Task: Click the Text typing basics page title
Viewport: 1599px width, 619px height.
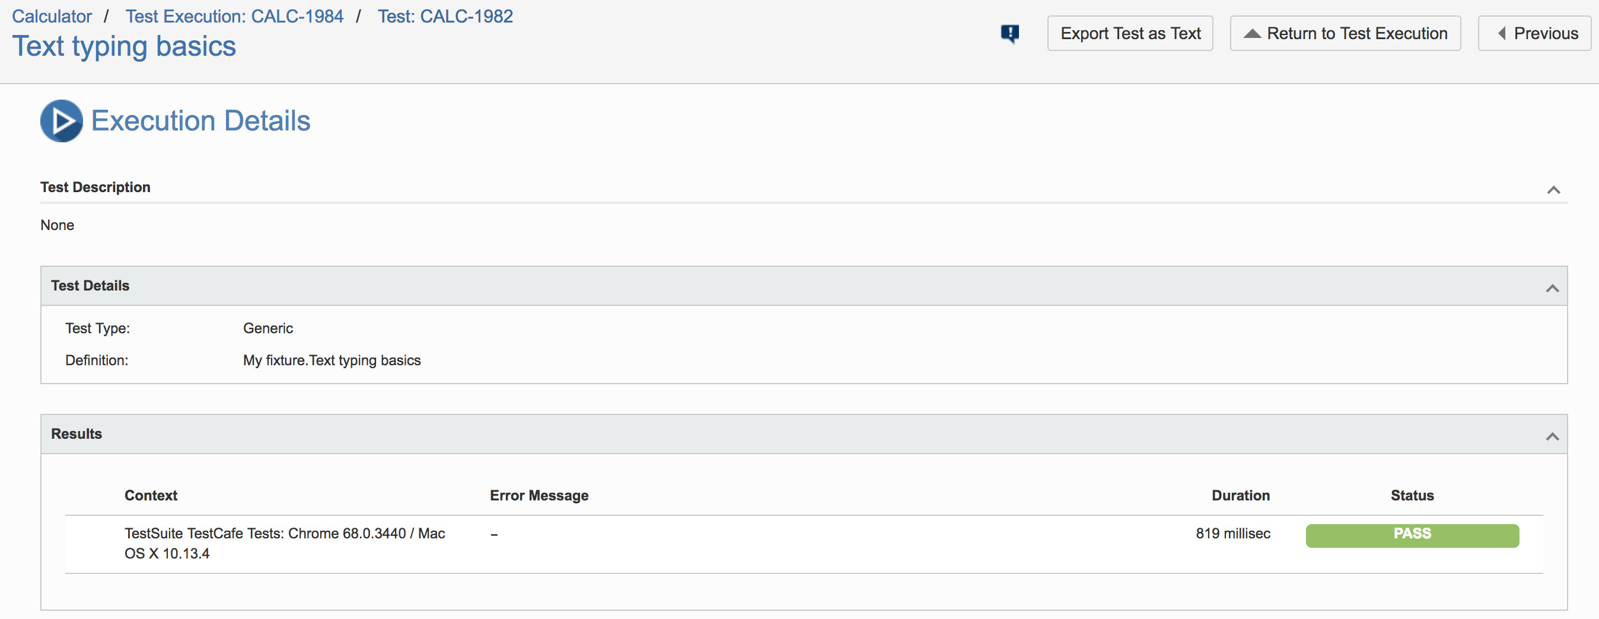Action: 124,46
